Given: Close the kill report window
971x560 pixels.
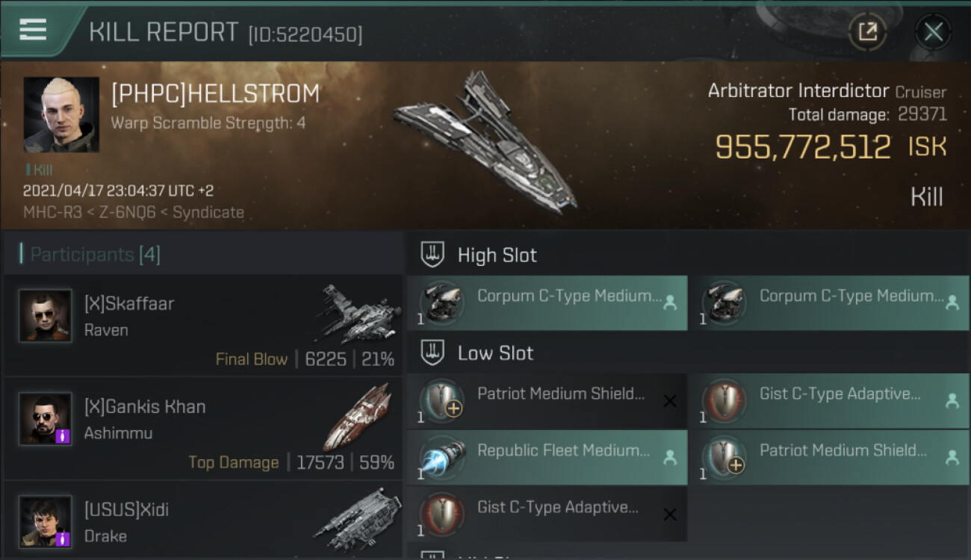Looking at the screenshot, I should coord(933,31).
